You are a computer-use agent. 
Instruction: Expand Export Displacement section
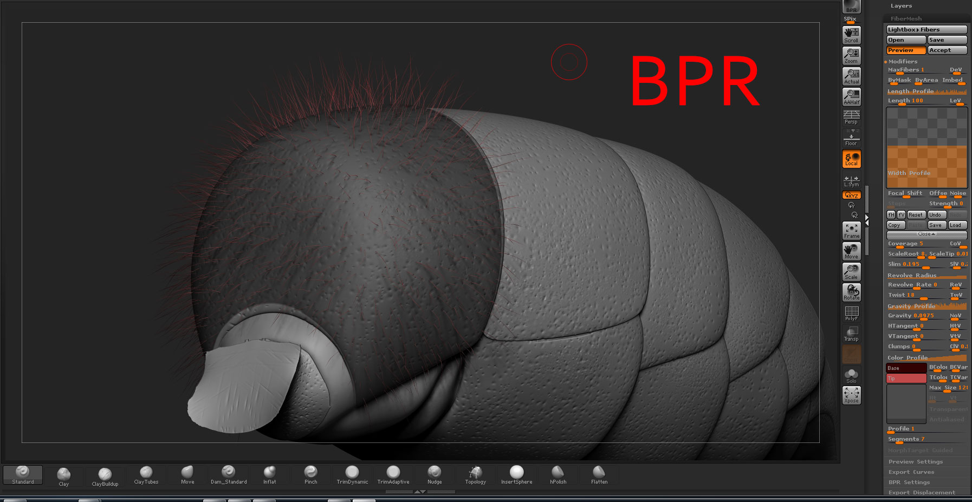pos(922,493)
